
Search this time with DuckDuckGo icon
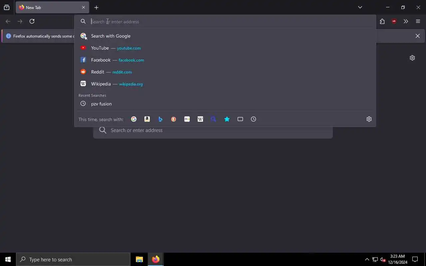click(x=174, y=119)
